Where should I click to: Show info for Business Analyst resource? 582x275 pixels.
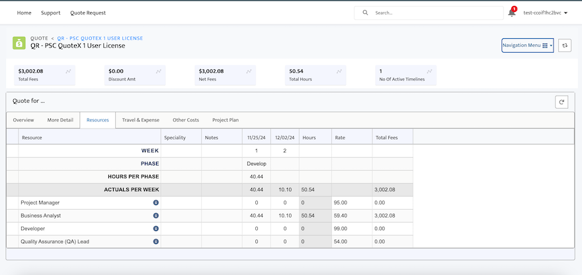coord(156,216)
